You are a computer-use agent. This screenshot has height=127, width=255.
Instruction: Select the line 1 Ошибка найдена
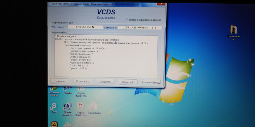coord(66,36)
